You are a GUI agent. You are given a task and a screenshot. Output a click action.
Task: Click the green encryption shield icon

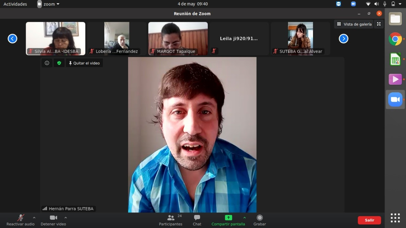pos(59,63)
